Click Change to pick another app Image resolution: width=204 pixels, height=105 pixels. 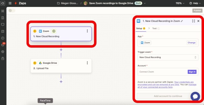[192, 43]
